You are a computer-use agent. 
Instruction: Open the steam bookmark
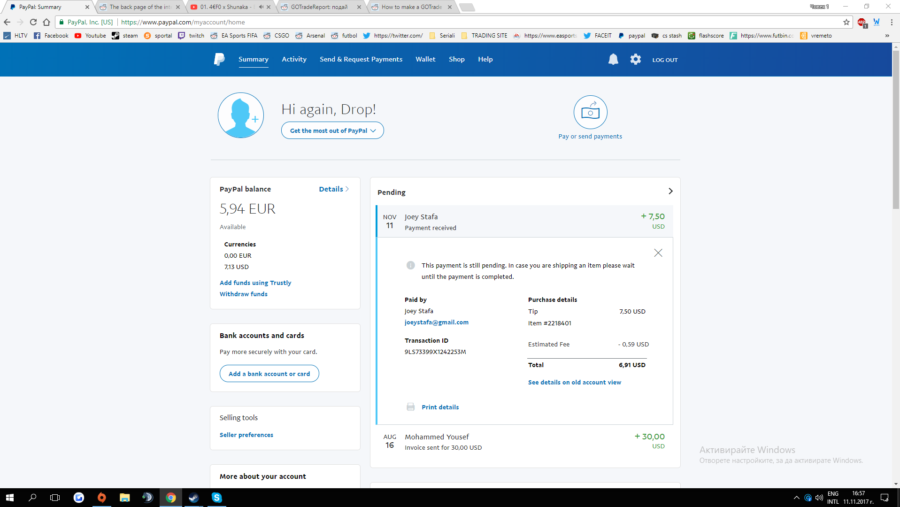pyautogui.click(x=125, y=36)
